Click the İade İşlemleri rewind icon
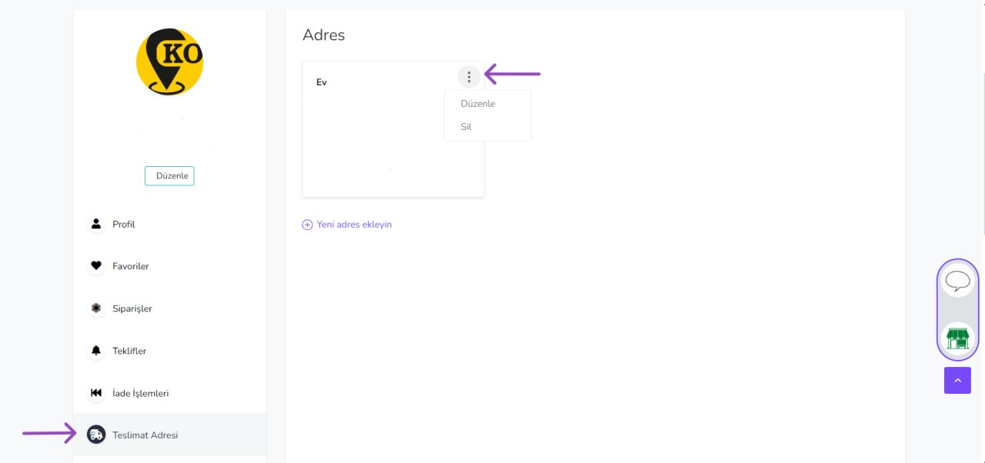This screenshot has width=985, height=463. (96, 393)
